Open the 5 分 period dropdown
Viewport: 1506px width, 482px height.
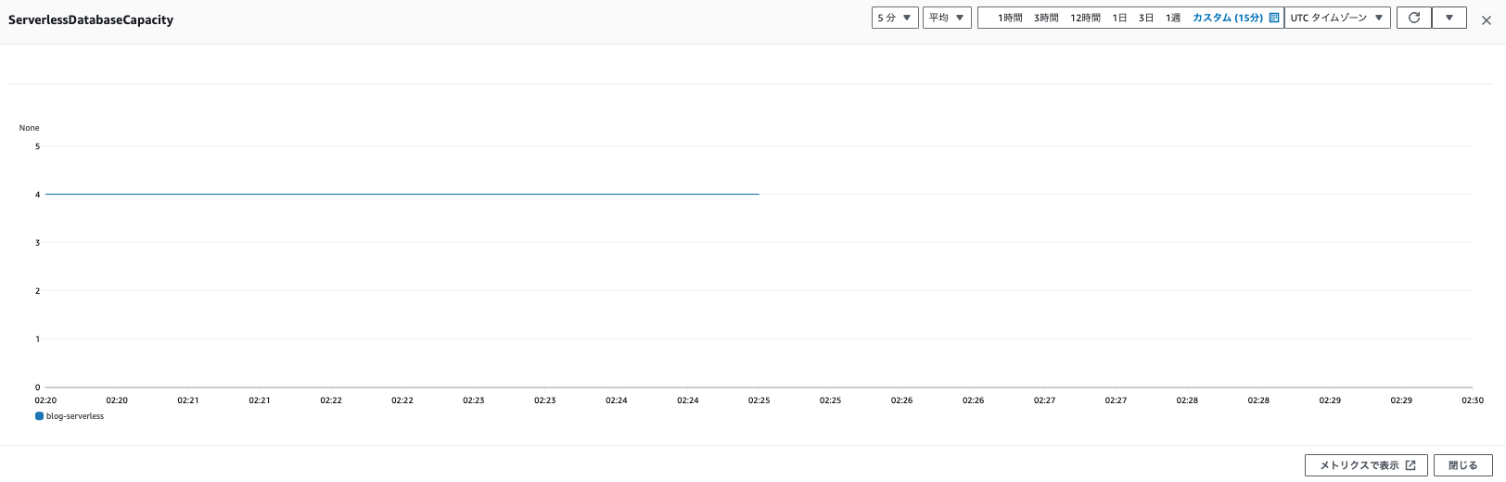[x=894, y=18]
